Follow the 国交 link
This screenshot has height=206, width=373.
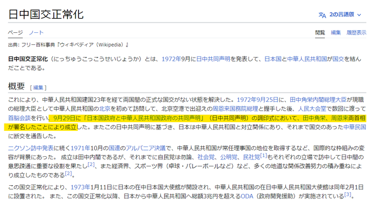tap(338, 59)
